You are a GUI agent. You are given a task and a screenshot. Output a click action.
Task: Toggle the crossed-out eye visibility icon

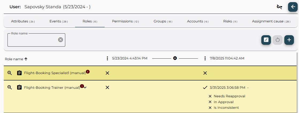click(279, 7)
